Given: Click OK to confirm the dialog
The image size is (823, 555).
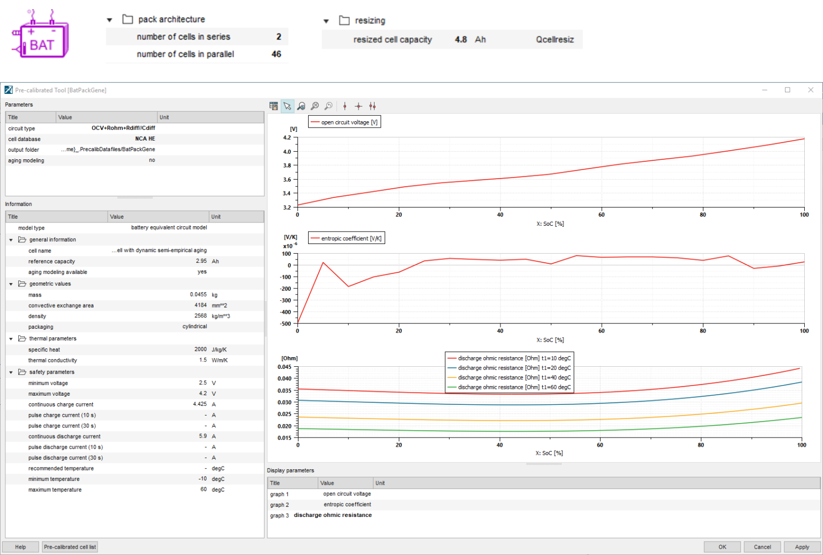Looking at the screenshot, I should point(722,546).
